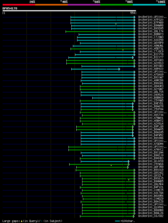This screenshot has height=223, width=168.
Task: Click the UniRef100_C6JS82 label
Action: coord(151,216)
